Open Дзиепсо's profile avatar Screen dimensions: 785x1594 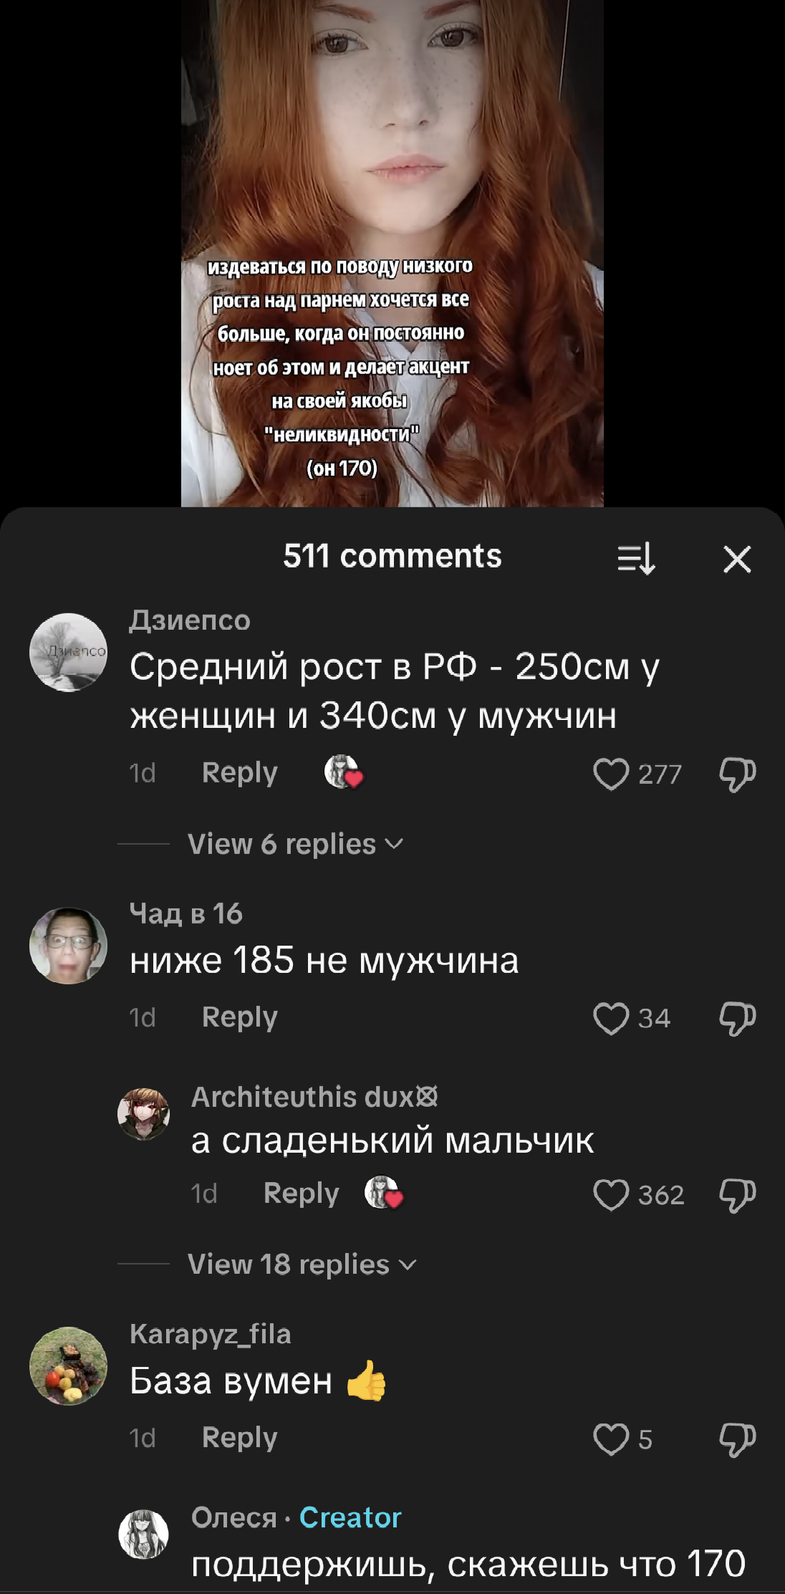pyautogui.click(x=68, y=652)
